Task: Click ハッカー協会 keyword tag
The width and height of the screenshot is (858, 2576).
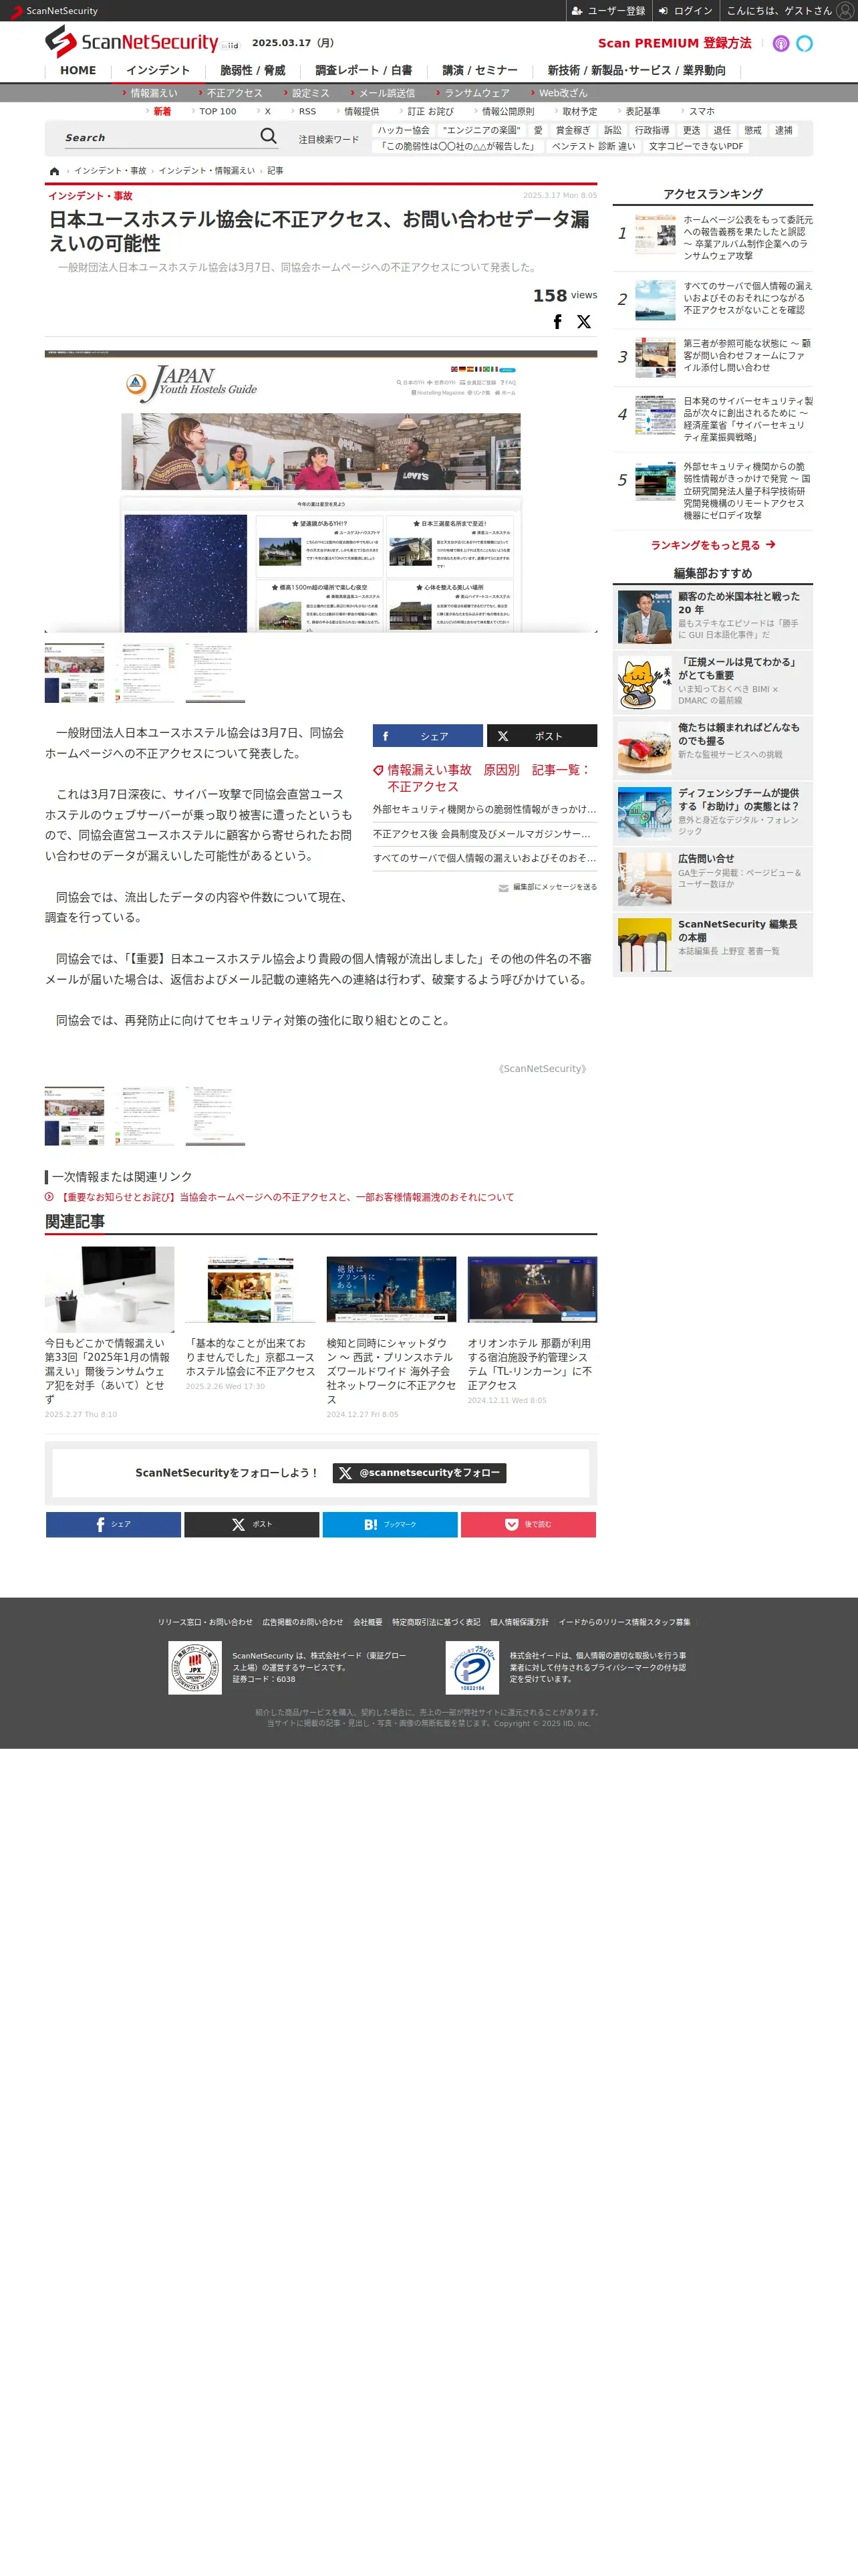Action: [x=404, y=130]
